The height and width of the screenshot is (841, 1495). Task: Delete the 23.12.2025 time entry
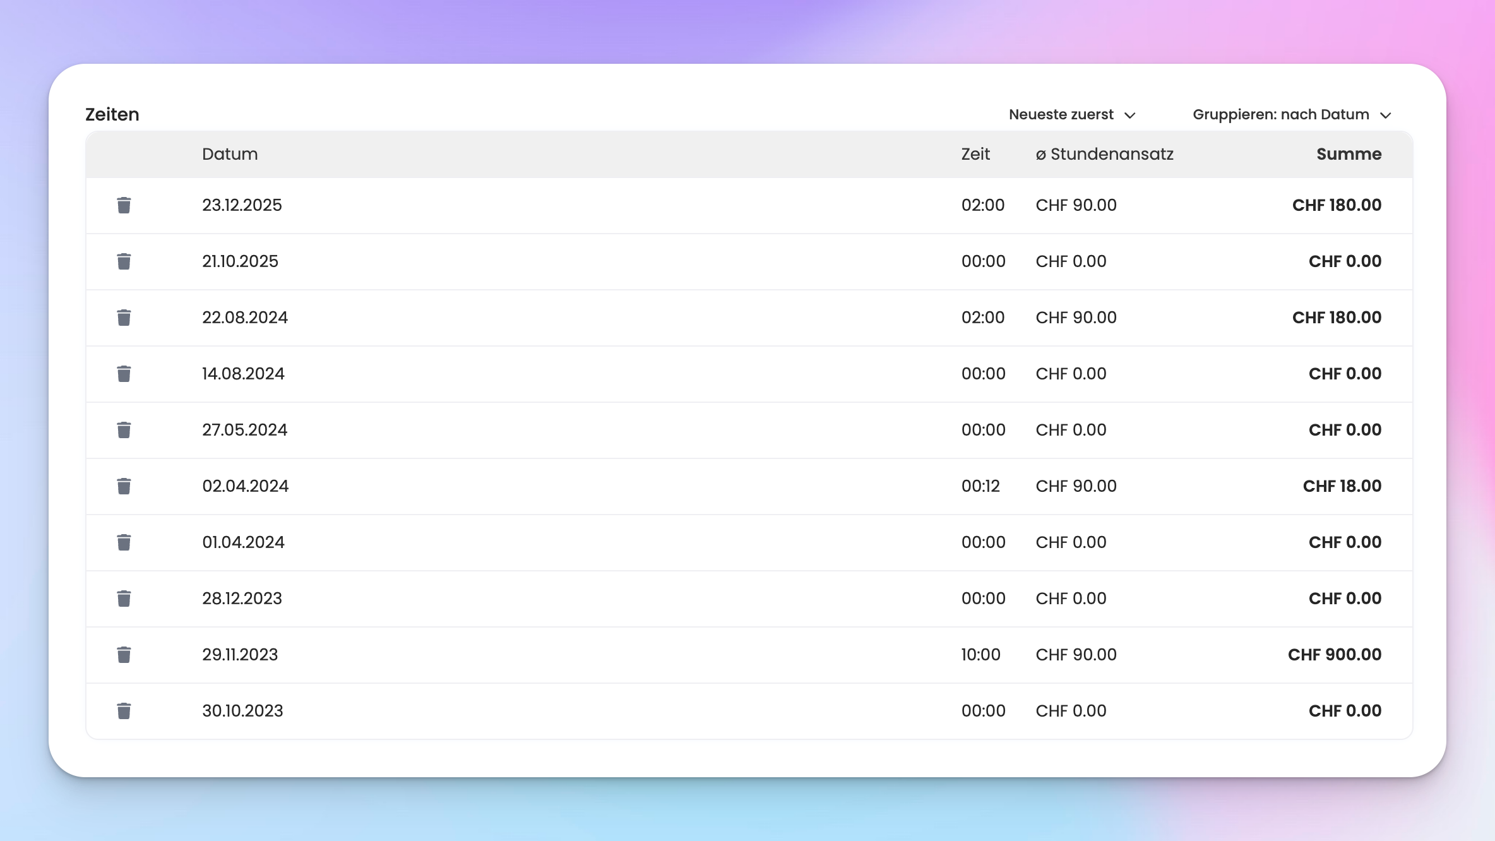(x=124, y=205)
